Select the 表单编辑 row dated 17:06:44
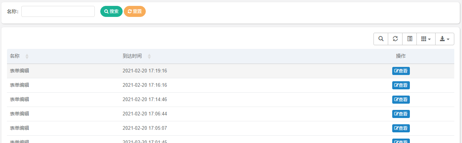This screenshot has height=143, width=462. pyautogui.click(x=231, y=114)
